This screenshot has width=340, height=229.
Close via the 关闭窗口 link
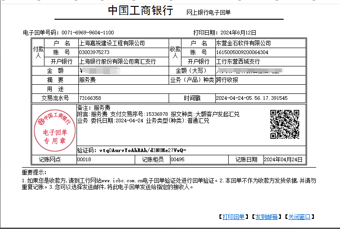(x=300, y=217)
